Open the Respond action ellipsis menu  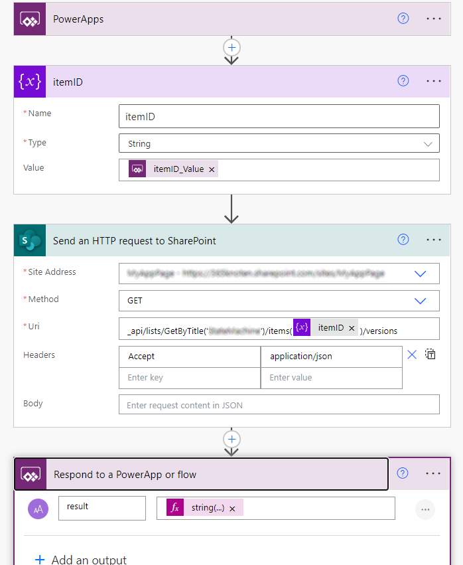tap(432, 473)
